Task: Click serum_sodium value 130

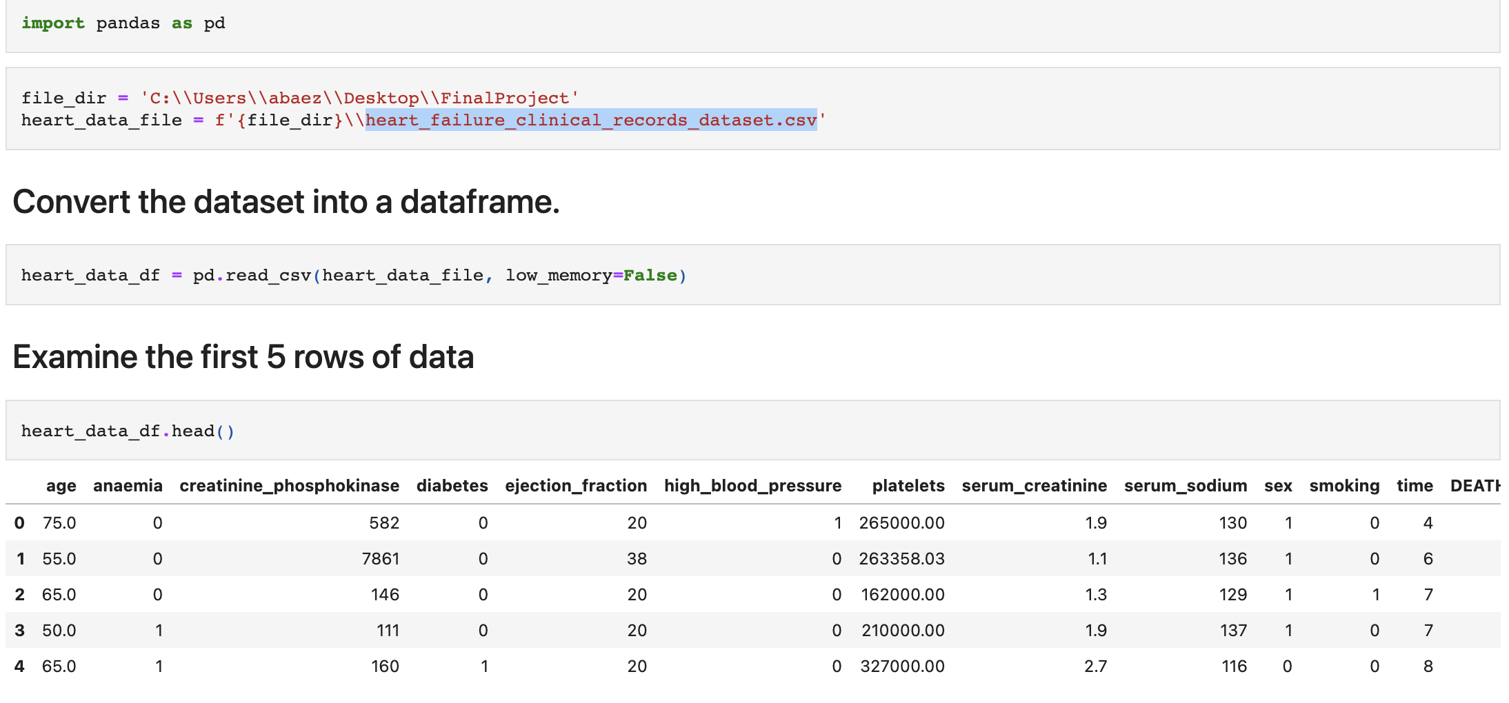Action: [x=1233, y=523]
